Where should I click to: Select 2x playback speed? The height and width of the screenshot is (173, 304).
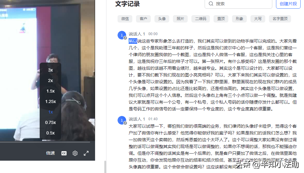click(x=50, y=80)
